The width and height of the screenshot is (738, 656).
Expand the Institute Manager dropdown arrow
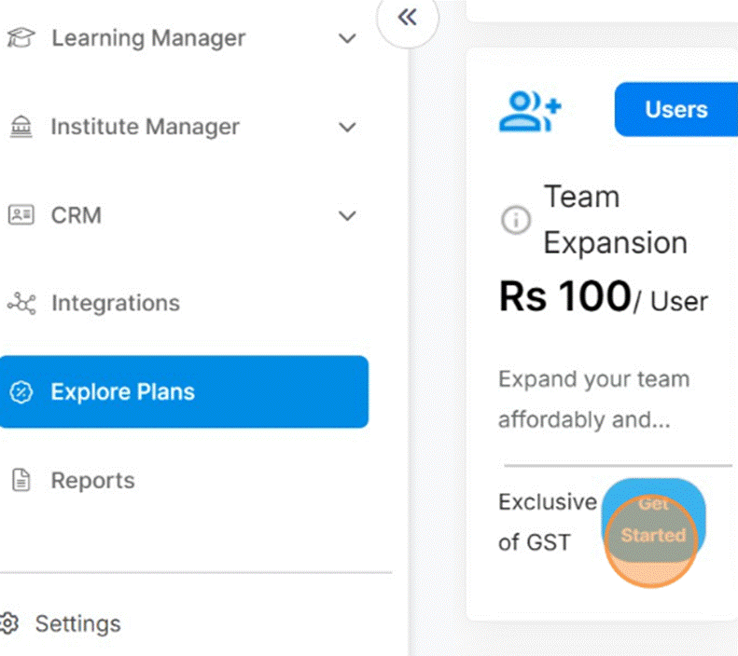(347, 128)
